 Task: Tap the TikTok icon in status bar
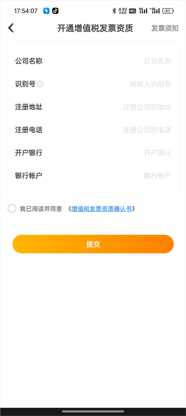[55, 11]
